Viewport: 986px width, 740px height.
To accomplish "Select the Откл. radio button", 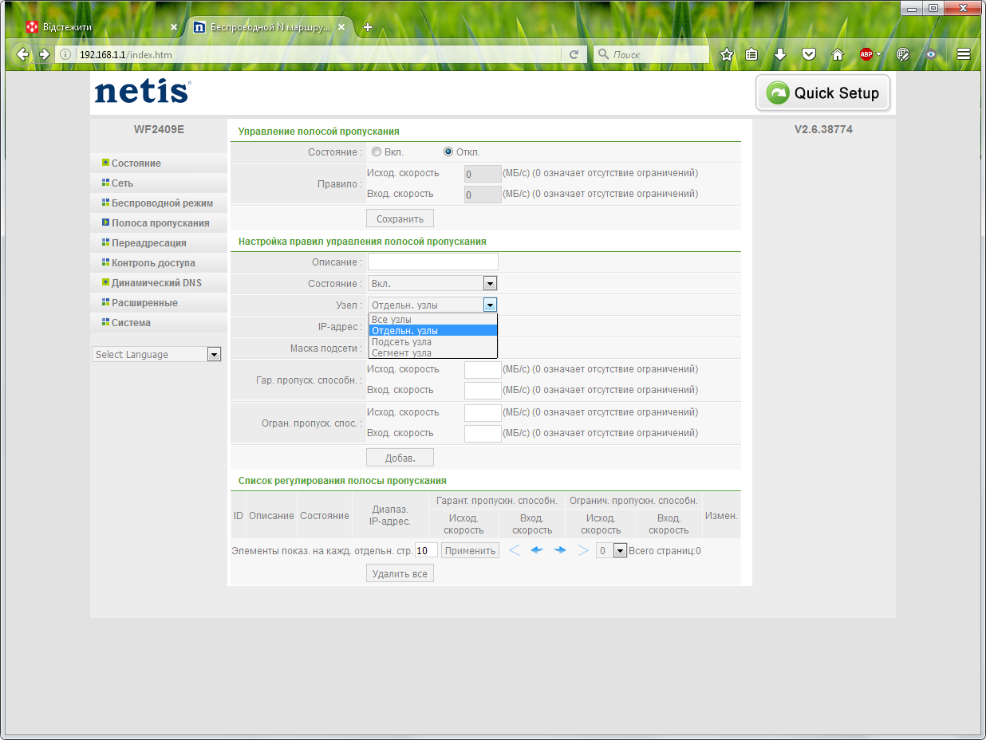I will click(x=448, y=152).
